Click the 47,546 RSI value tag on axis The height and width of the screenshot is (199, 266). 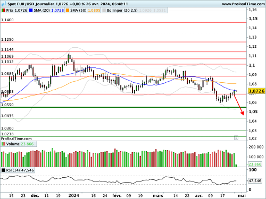click(x=255, y=181)
